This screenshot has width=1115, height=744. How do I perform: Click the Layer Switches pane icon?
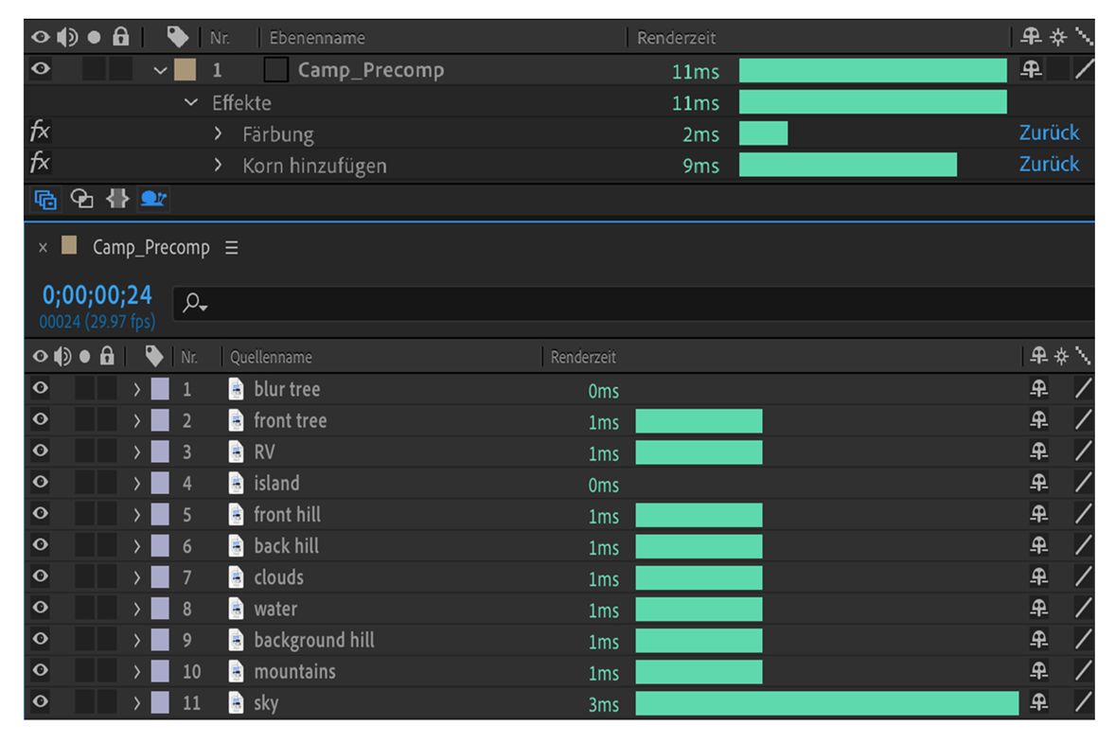44,200
